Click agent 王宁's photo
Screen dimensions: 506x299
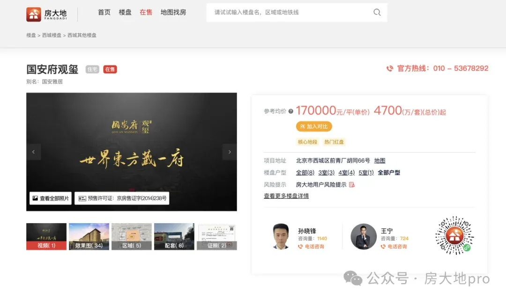pos(364,236)
